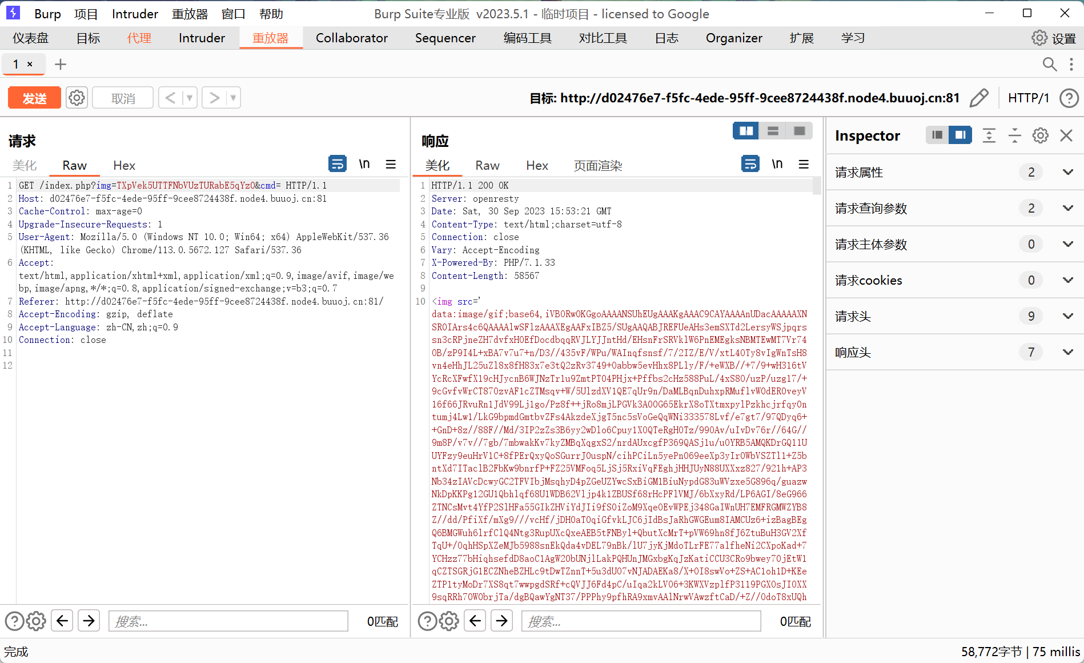Open the repeater tab options three-dot menu
Screen dimensions: 1084x663
coord(1071,64)
